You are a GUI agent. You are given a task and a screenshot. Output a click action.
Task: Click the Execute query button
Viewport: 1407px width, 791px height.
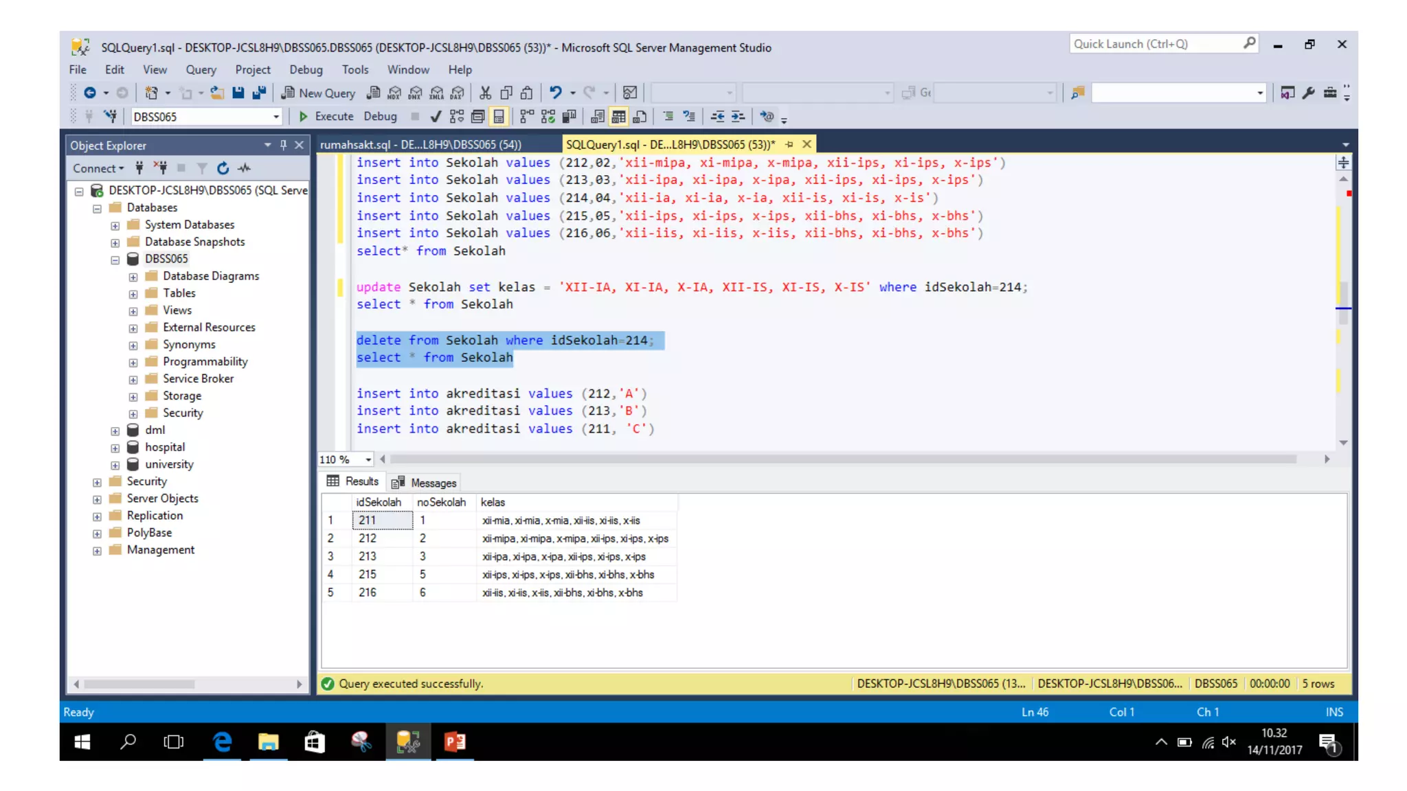pos(326,117)
